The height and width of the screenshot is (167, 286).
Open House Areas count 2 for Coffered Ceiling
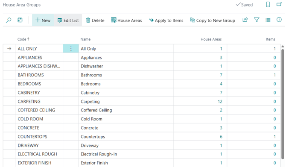pos(221,110)
